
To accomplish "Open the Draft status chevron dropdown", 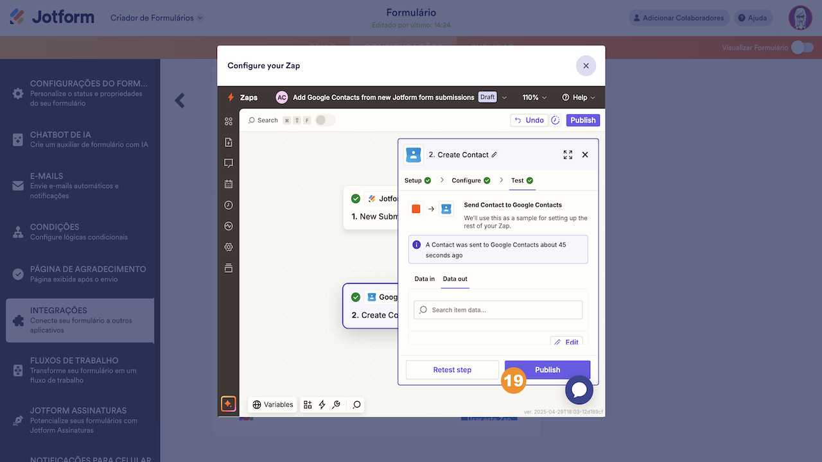I will [x=504, y=98].
